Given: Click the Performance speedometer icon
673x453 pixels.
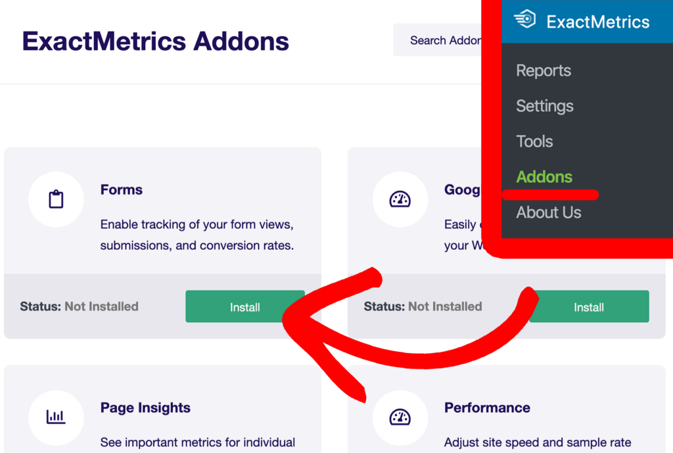Looking at the screenshot, I should point(401,417).
